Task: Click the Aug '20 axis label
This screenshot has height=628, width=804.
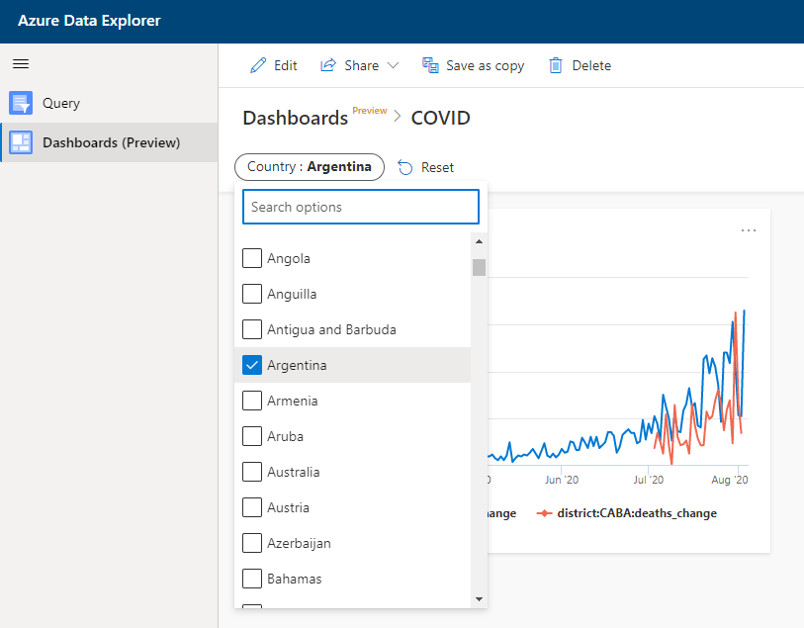Action: coord(730,480)
